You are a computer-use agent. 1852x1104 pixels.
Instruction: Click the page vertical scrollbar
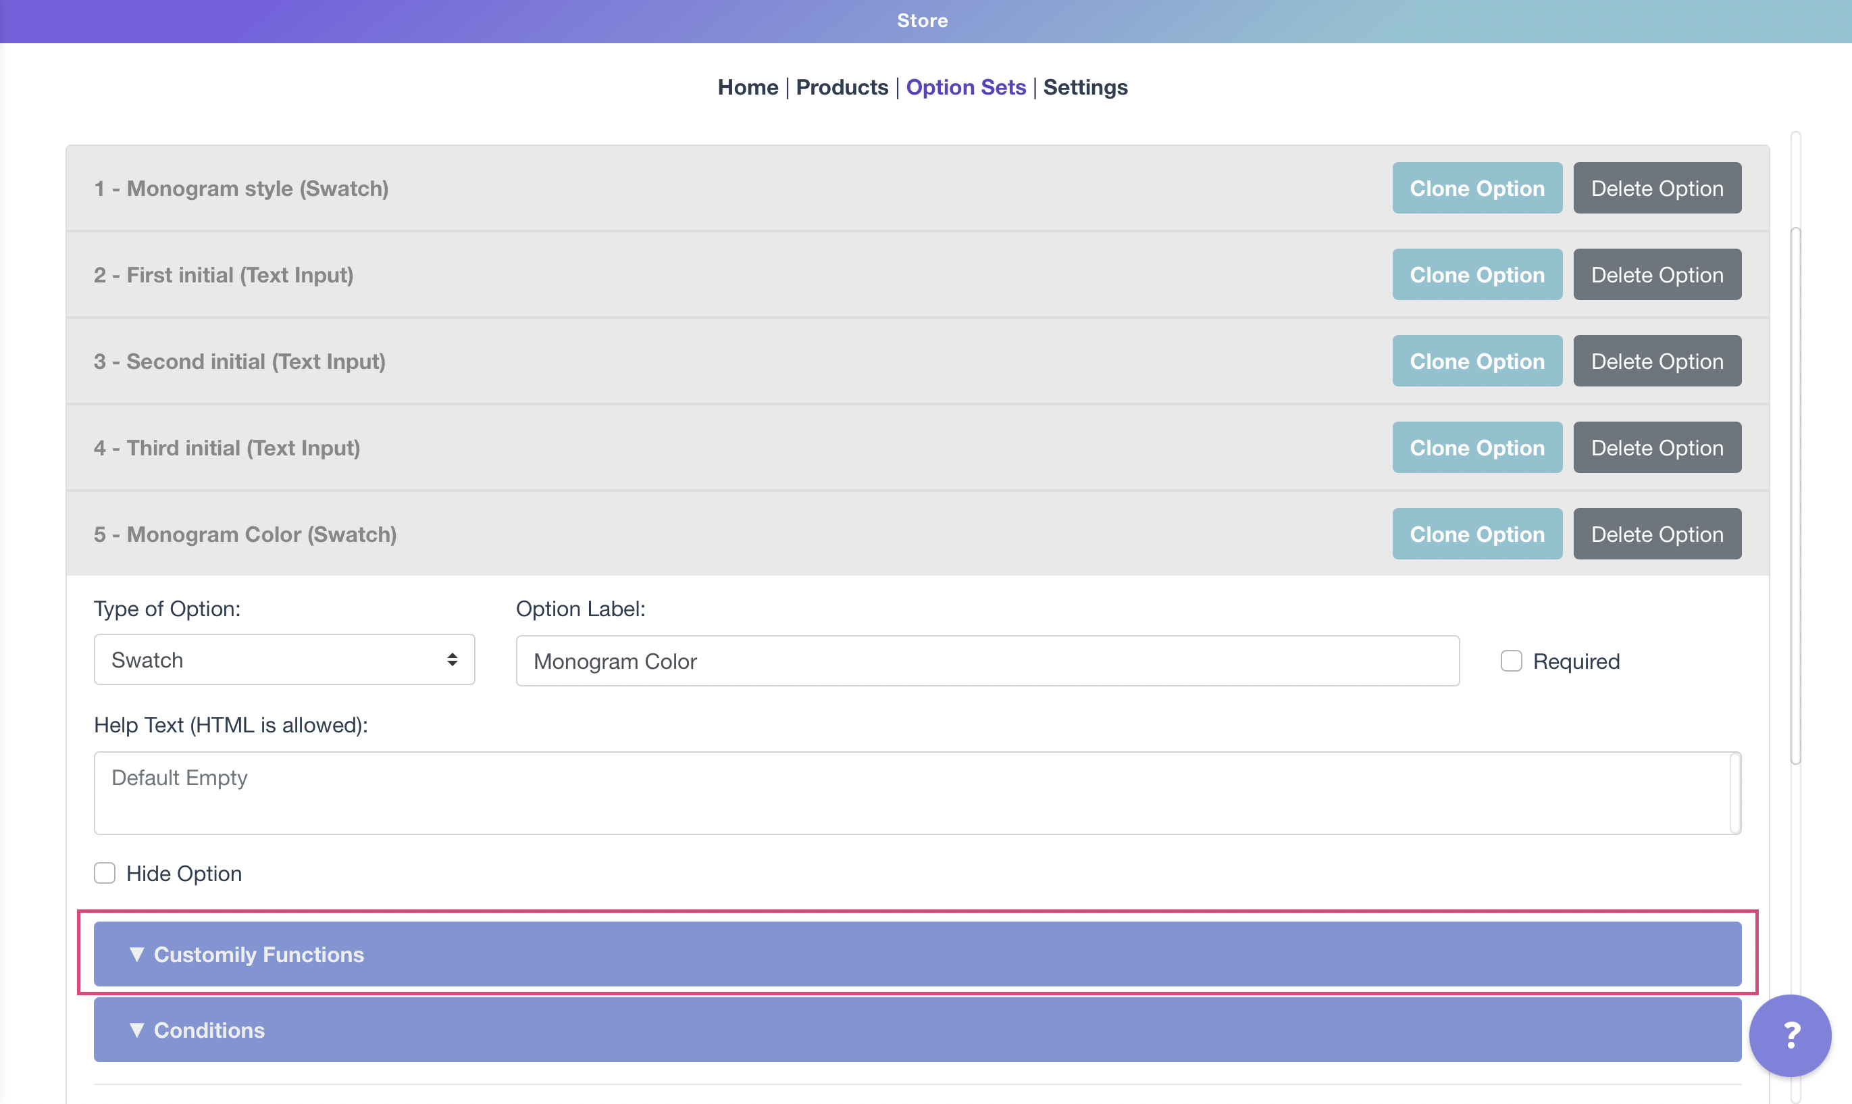pos(1795,495)
